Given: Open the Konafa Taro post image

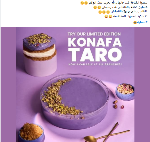Looking at the screenshot, I should (x=75, y=84).
